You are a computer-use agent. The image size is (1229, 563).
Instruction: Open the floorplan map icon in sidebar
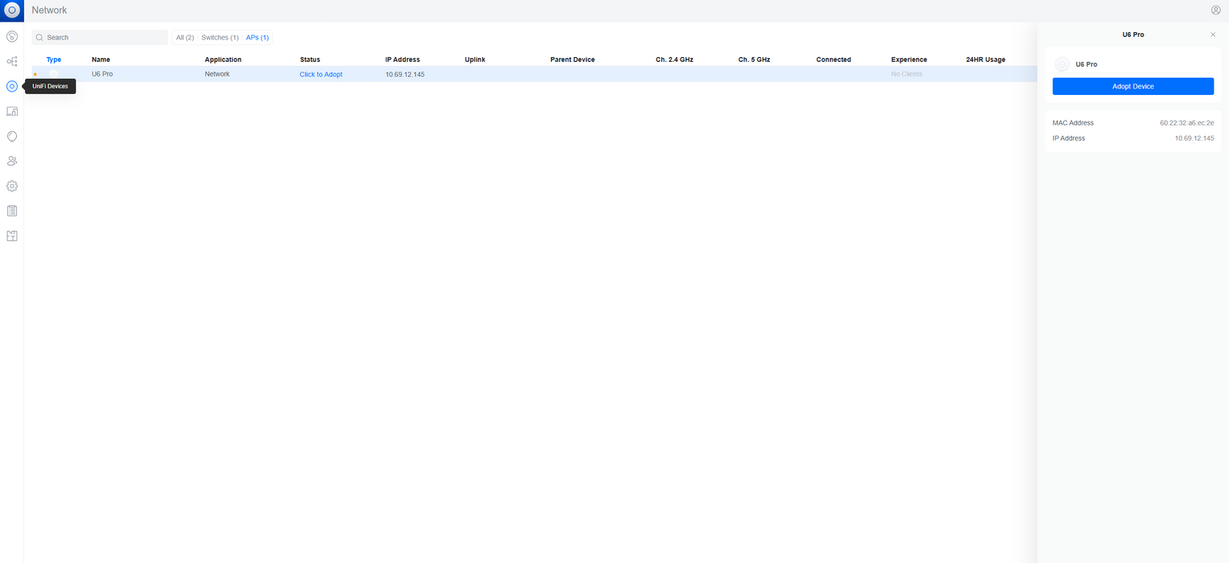coord(12,236)
